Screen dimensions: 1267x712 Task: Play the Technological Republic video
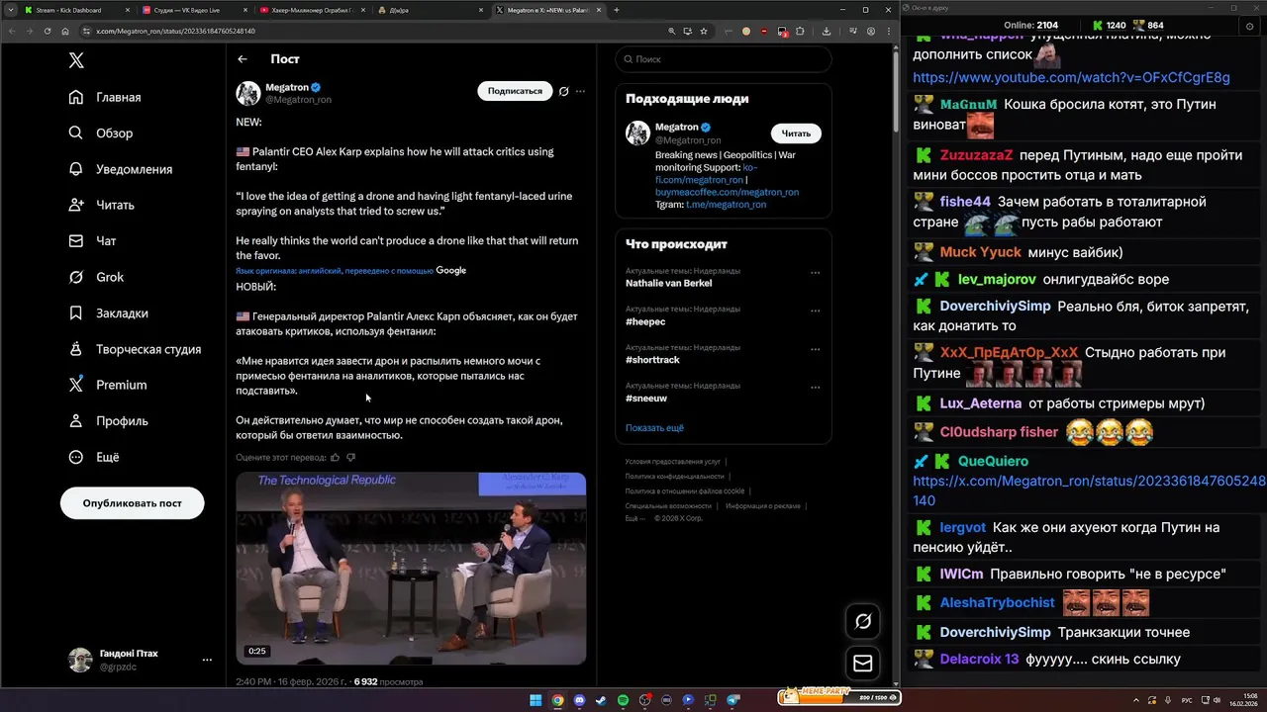(x=411, y=569)
